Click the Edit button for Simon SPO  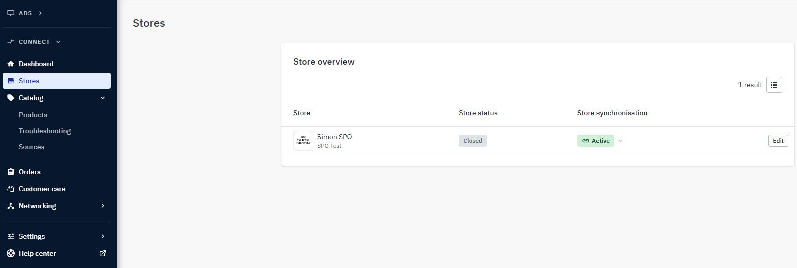click(778, 141)
